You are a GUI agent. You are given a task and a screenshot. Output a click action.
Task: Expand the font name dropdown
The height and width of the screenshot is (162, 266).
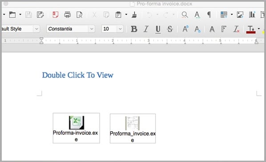92,29
